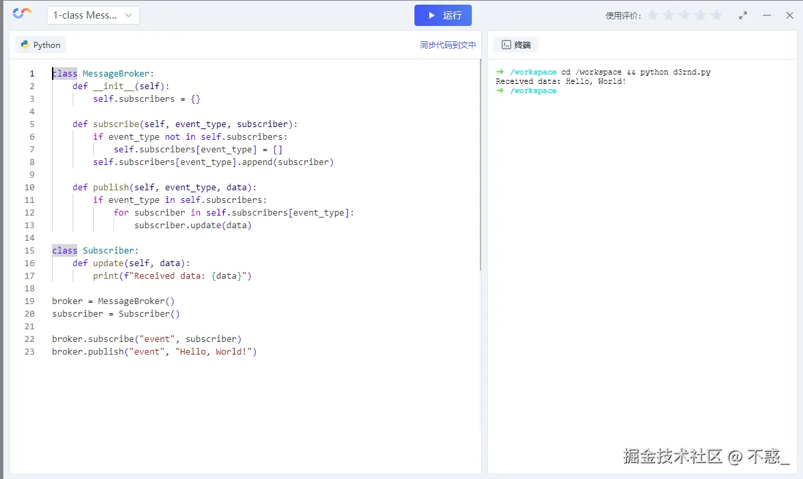Click the print f-string line
803x479 pixels.
click(x=172, y=276)
